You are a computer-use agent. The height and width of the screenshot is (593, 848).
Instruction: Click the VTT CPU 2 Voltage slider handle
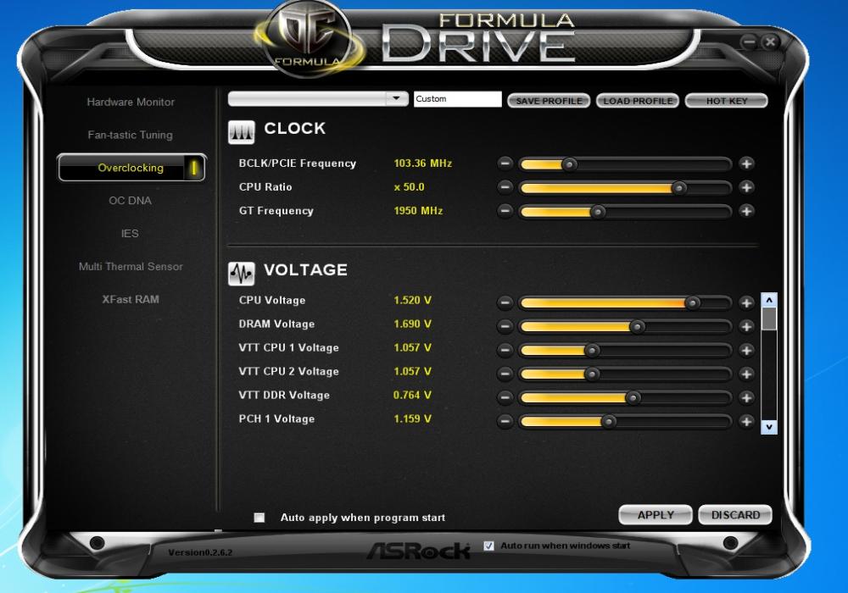pyautogui.click(x=592, y=374)
